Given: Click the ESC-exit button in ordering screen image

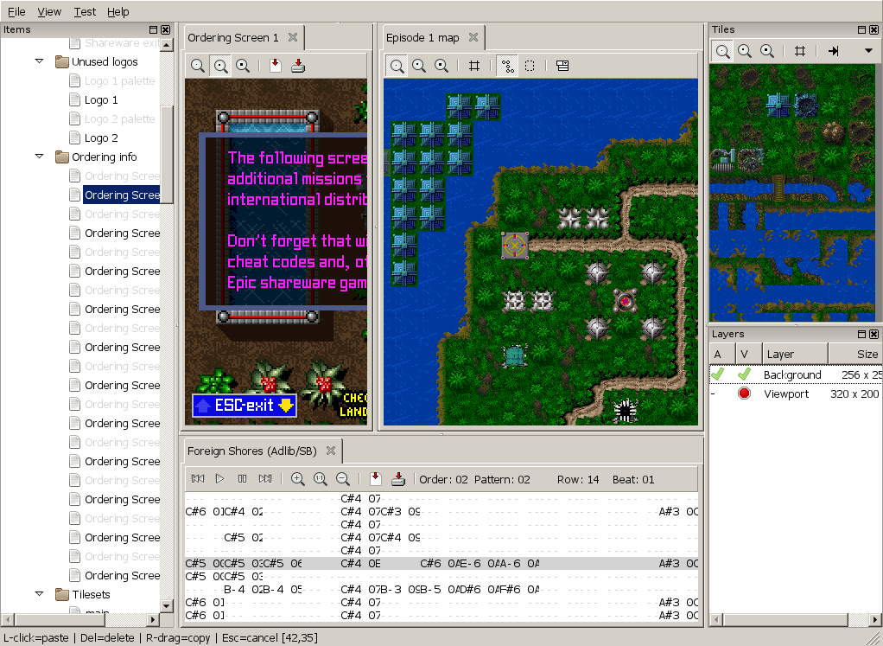Looking at the screenshot, I should click(x=245, y=406).
